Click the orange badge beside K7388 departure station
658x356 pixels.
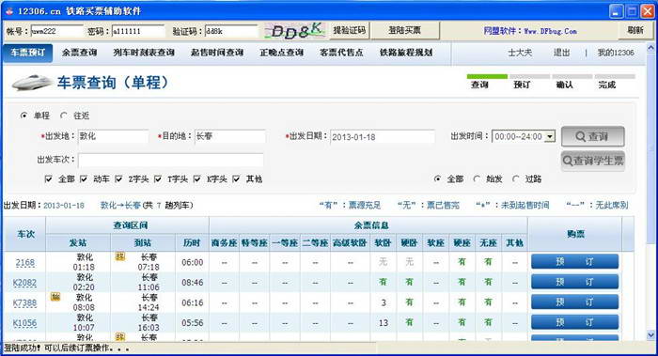click(55, 297)
